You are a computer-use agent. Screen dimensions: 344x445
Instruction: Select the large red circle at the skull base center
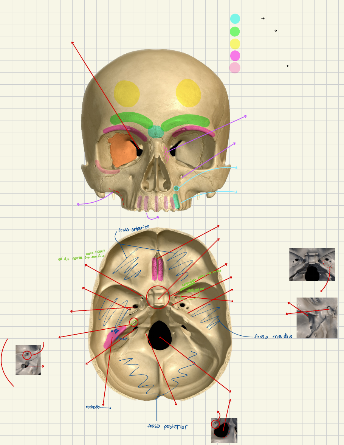pyautogui.click(x=158, y=297)
